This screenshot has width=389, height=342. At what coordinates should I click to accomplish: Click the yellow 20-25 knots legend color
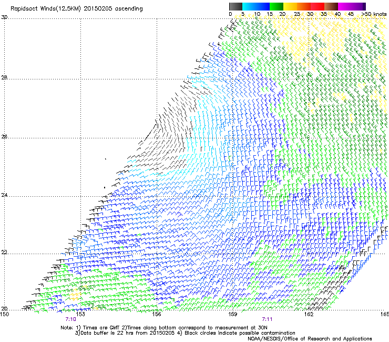click(x=290, y=6)
